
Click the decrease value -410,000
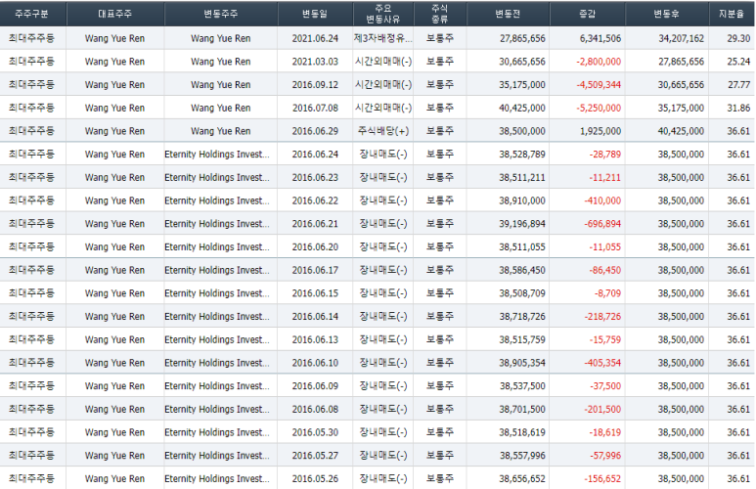pyautogui.click(x=602, y=200)
